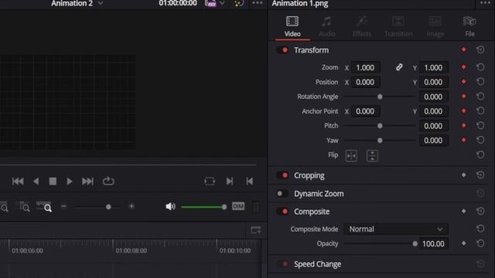Viewport: 495px width, 278px height.
Task: Click the Opacity 100.00 value field
Action: click(x=433, y=244)
